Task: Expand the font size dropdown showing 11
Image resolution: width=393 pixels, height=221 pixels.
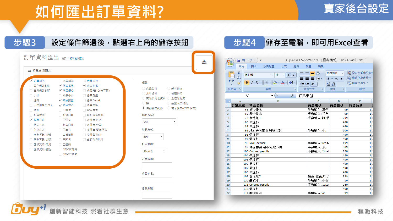Action: (x=283, y=75)
